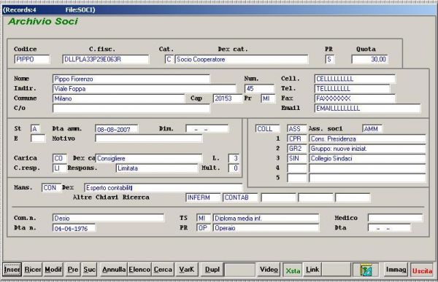Click the Comune field Milano
Image resolution: width=438 pixels, height=282 pixels.
tap(119, 98)
